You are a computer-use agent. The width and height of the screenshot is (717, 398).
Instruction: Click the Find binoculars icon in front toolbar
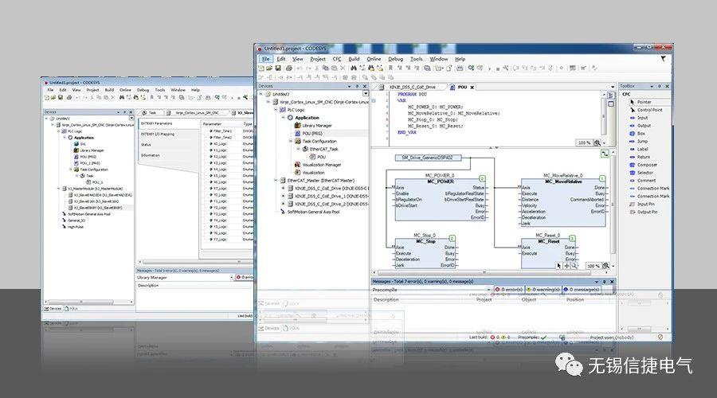[x=354, y=68]
